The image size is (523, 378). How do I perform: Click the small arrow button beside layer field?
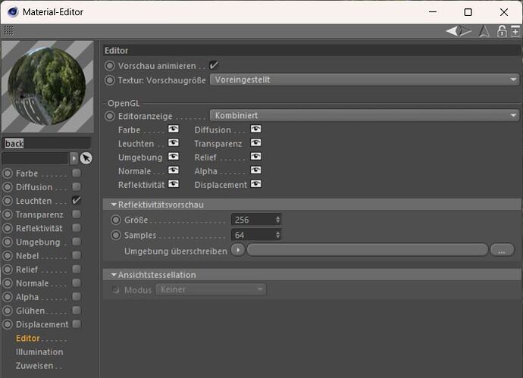pos(74,158)
